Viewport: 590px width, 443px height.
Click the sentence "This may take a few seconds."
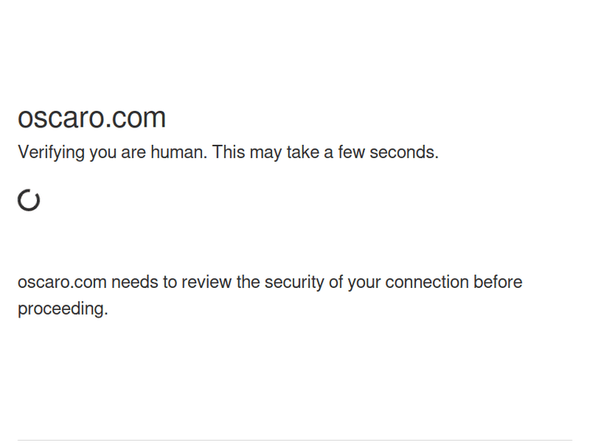click(x=325, y=153)
